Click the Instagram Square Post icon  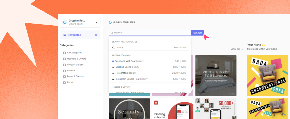point(113,79)
